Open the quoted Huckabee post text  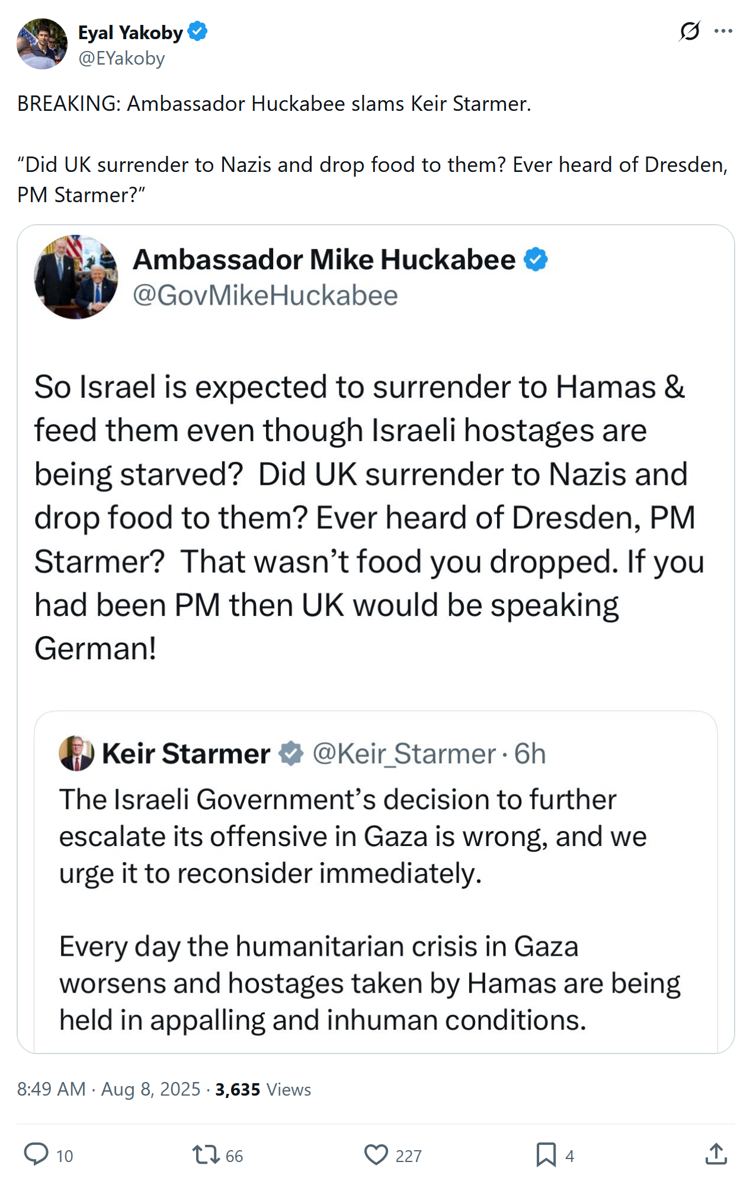tap(367, 517)
